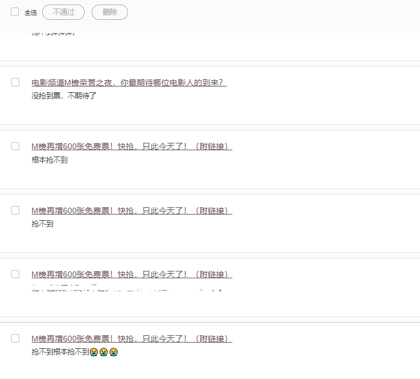Image resolution: width=420 pixels, height=379 pixels.
Task: Check the box for the partially hidden comment row
Action: 15,274
